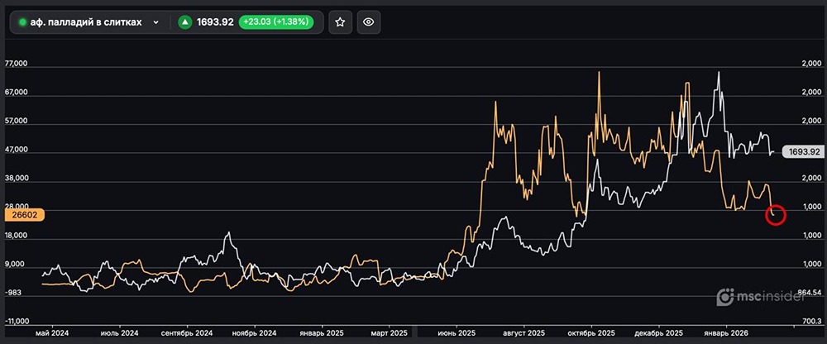This screenshot has width=827, height=344.
Task: Click the red circle marker on orange line
Action: click(775, 214)
